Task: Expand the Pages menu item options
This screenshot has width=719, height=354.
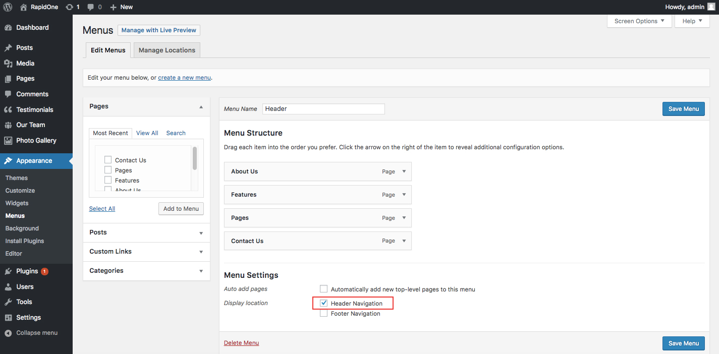Action: pos(404,218)
